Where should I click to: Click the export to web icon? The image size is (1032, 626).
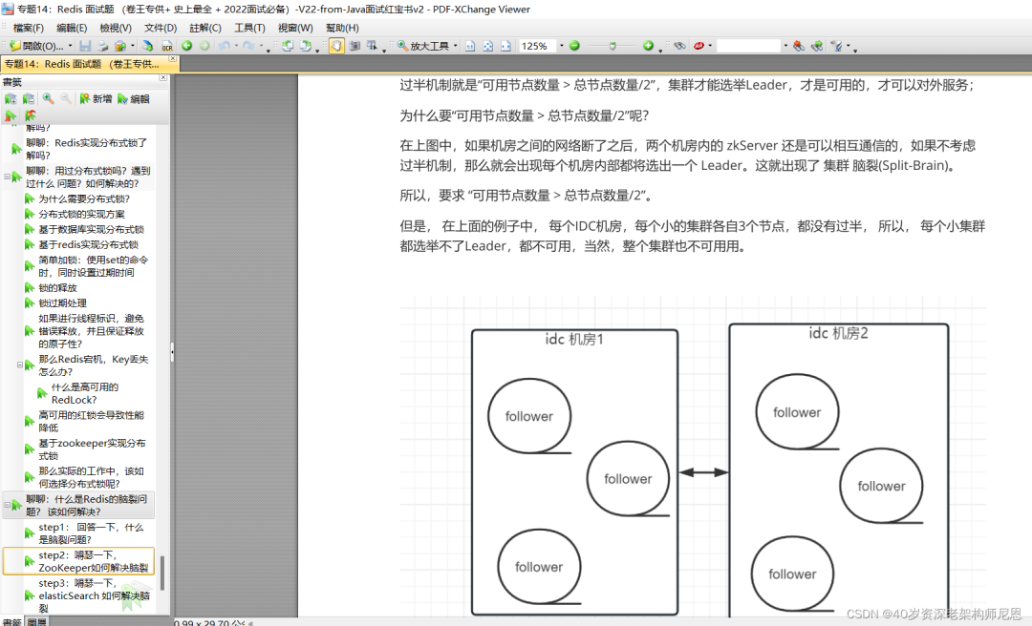[147, 46]
